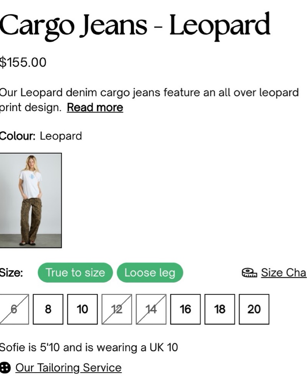Click the crossed-out size 14 box
The width and height of the screenshot is (307, 383).
pyautogui.click(x=151, y=309)
